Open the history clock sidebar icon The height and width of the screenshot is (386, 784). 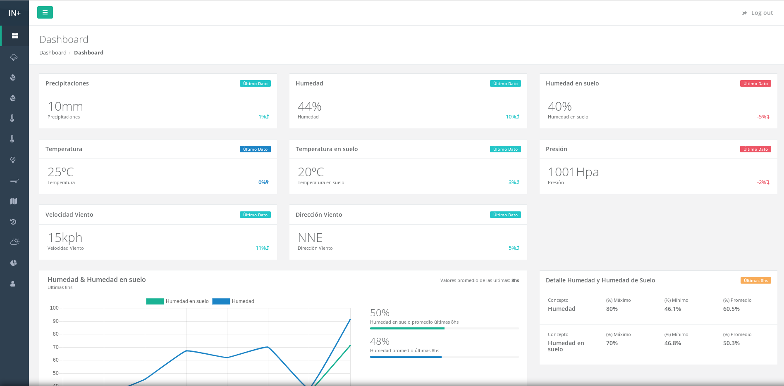(13, 222)
